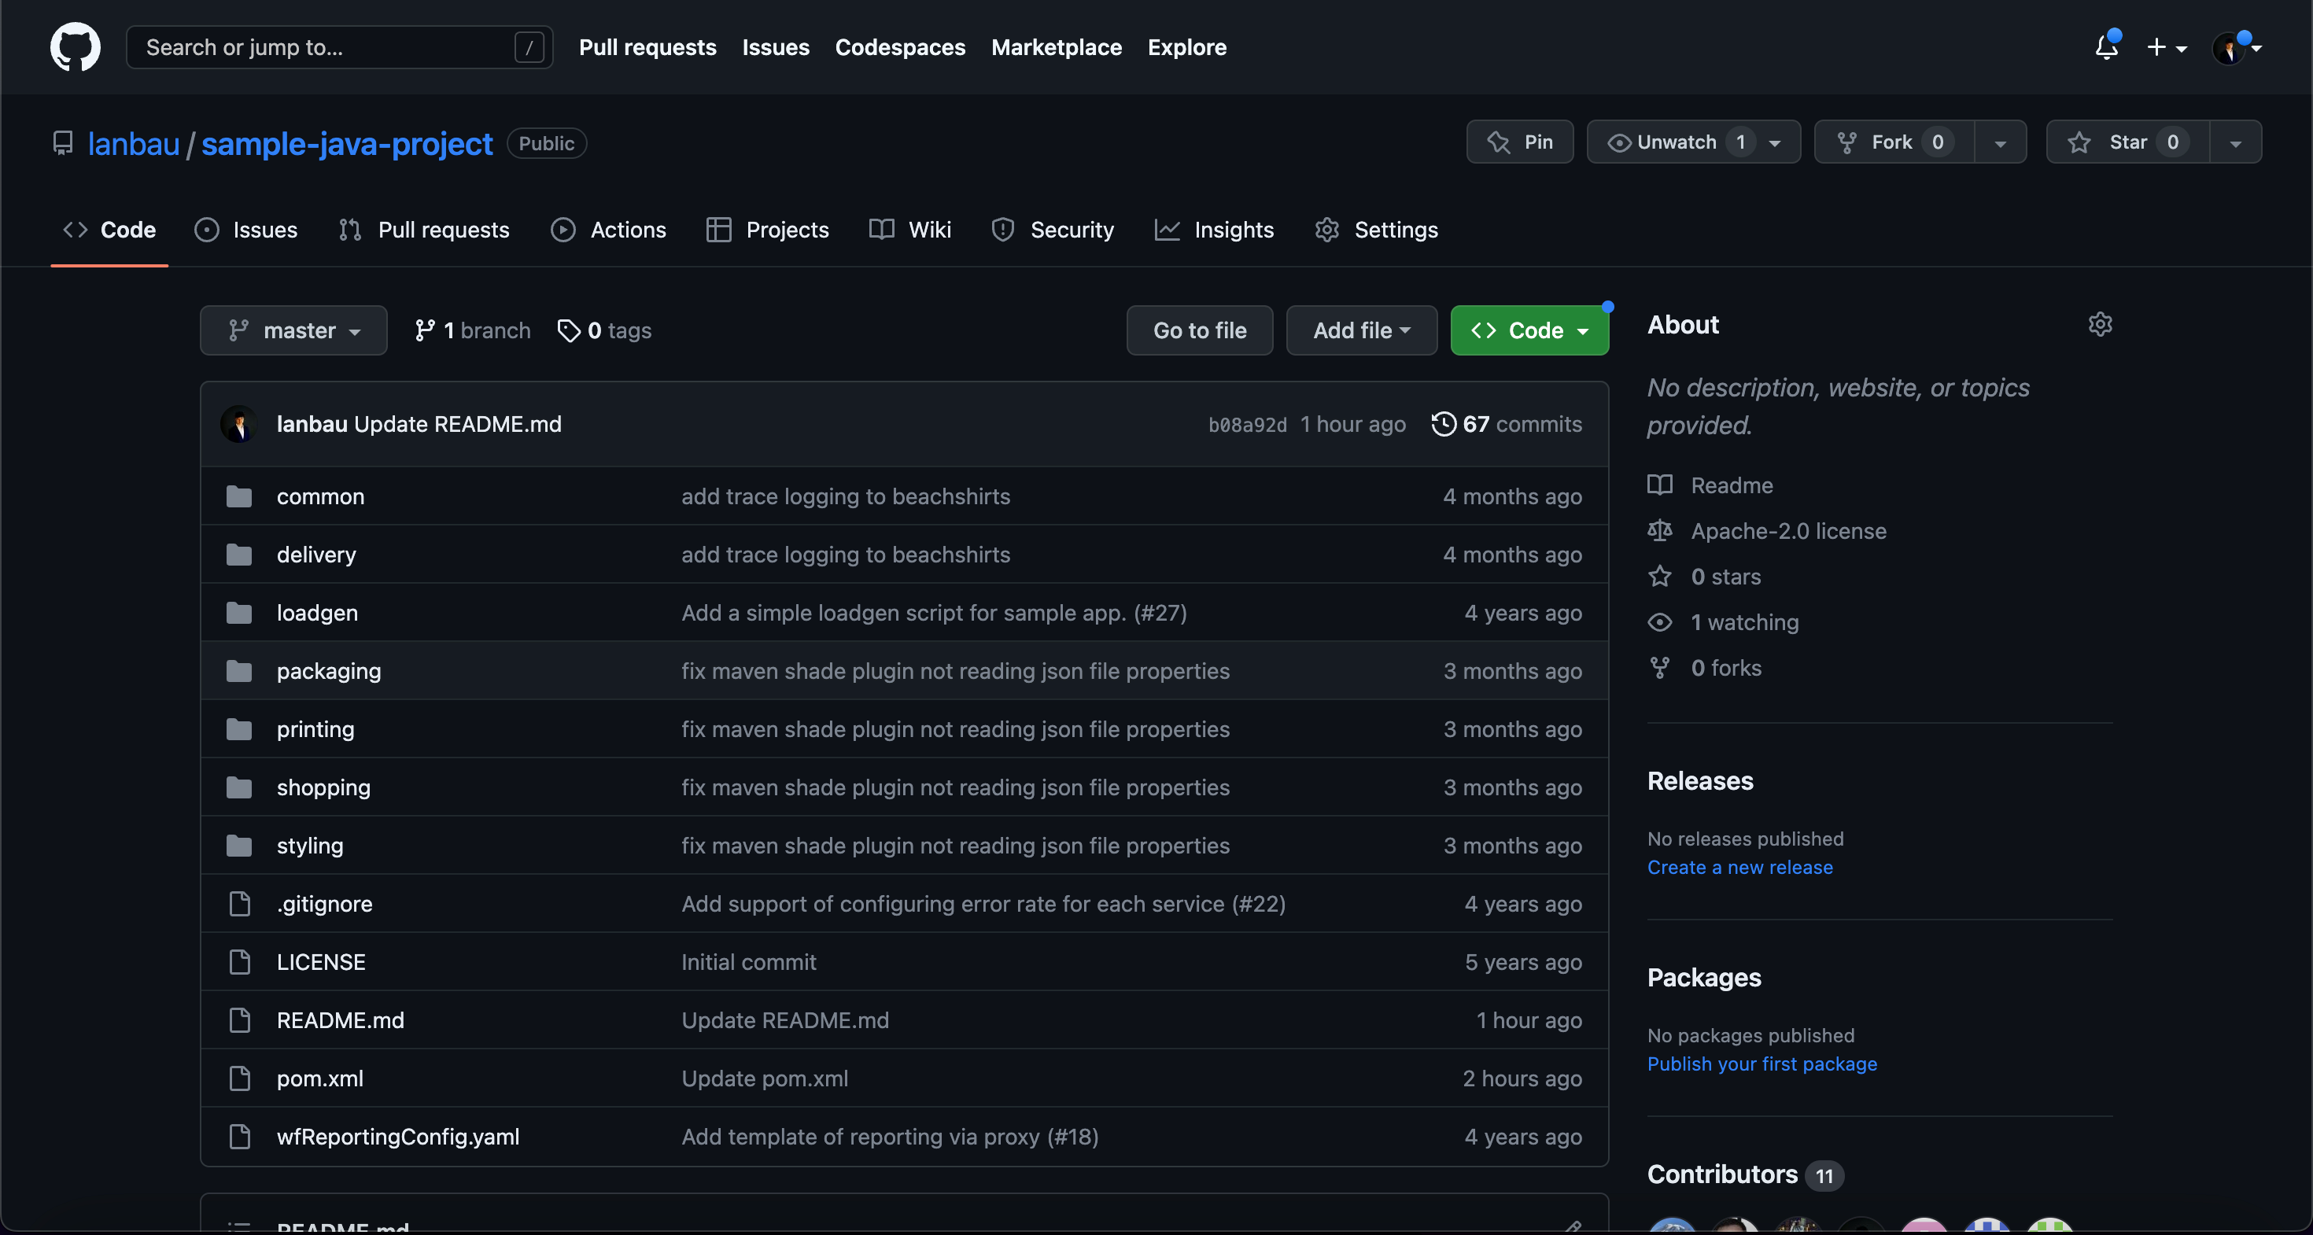Open the edit repository details gear

[2099, 324]
